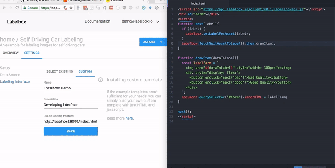The image size is (335, 168).
Task: Click 'fetchNextAssetToLabel' in the code
Action: tap(220, 43)
